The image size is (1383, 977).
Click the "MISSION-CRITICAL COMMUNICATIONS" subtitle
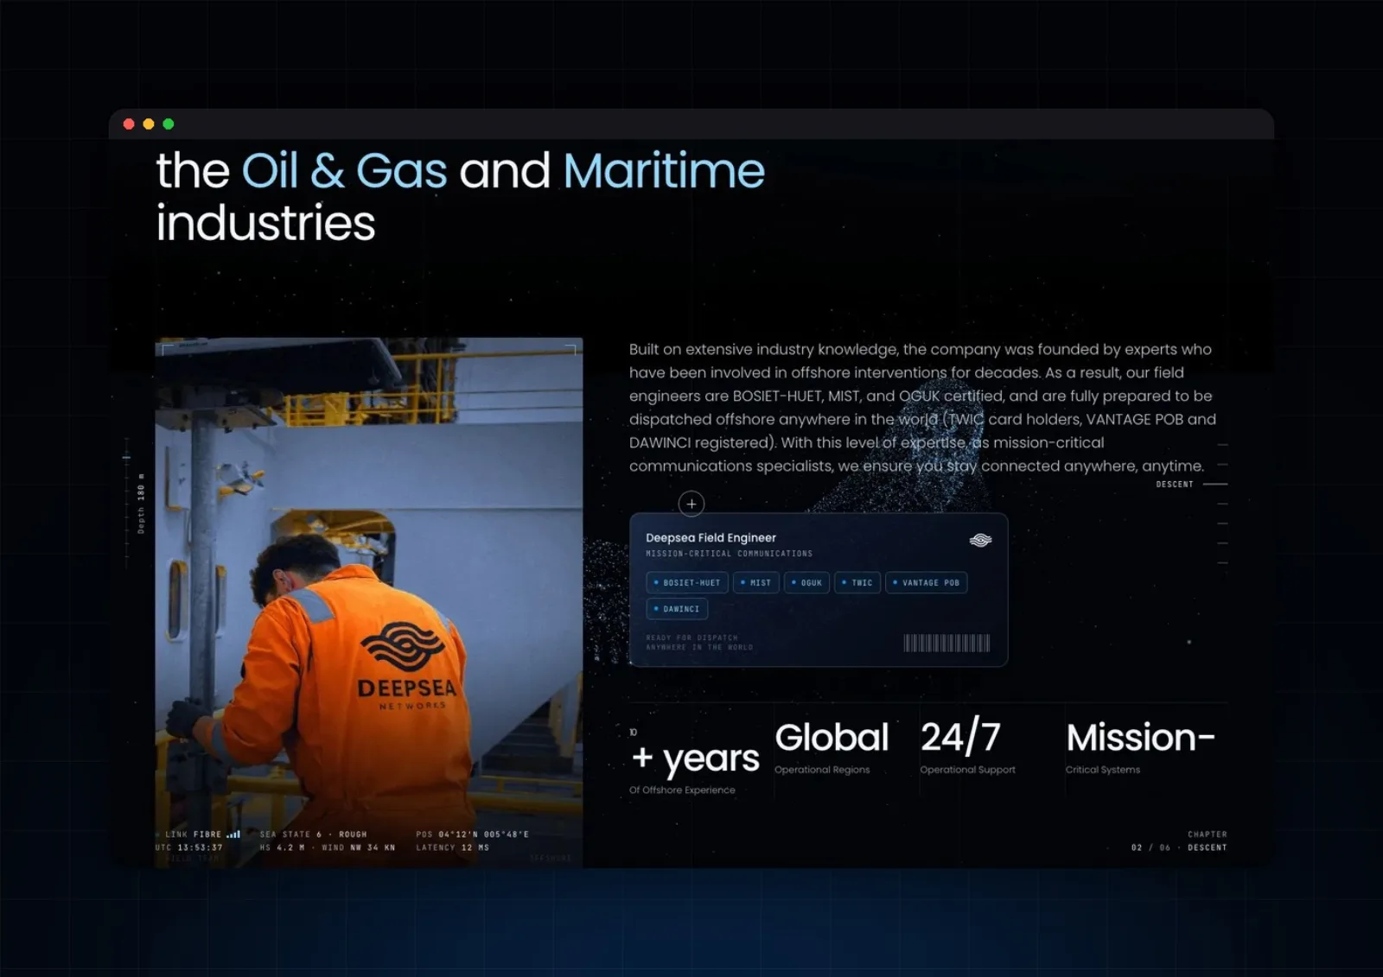(x=729, y=554)
